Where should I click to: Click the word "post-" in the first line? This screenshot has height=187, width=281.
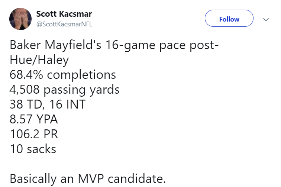[x=203, y=46]
